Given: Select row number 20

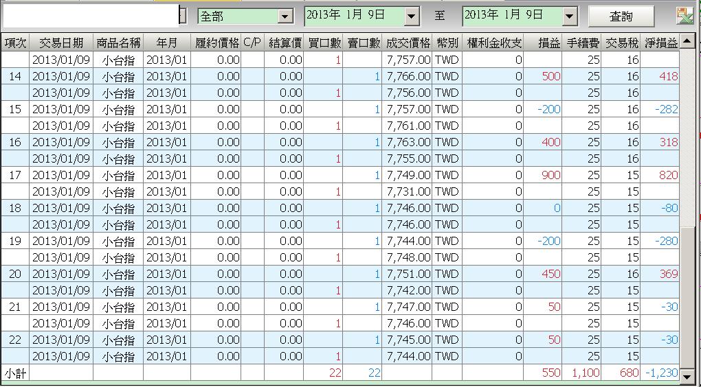Looking at the screenshot, I should tap(15, 274).
